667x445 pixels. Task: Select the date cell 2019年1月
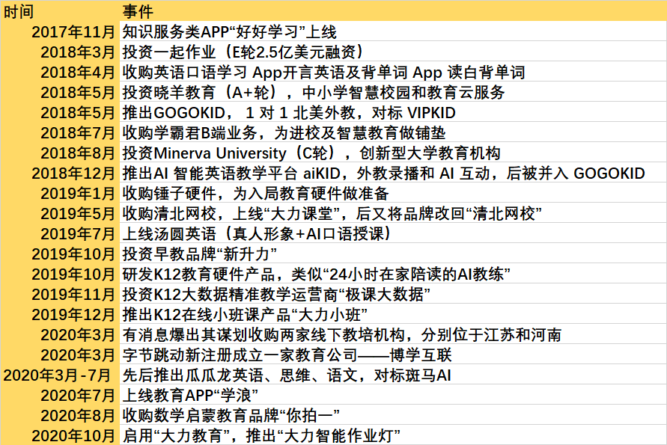pos(60,193)
